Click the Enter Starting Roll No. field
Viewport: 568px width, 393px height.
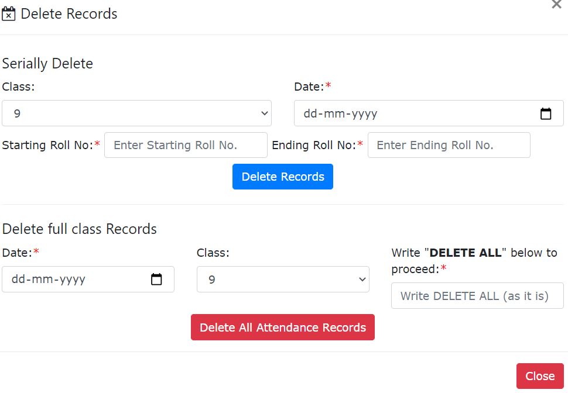(186, 145)
